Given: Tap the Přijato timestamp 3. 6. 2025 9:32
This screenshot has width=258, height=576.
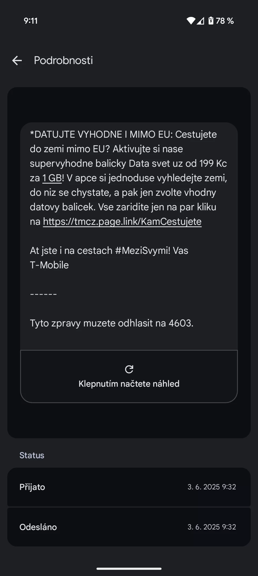Looking at the screenshot, I should click(x=212, y=487).
